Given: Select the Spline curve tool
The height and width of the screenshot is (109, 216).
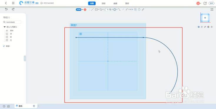Looking at the screenshot, I should (x=119, y=9).
